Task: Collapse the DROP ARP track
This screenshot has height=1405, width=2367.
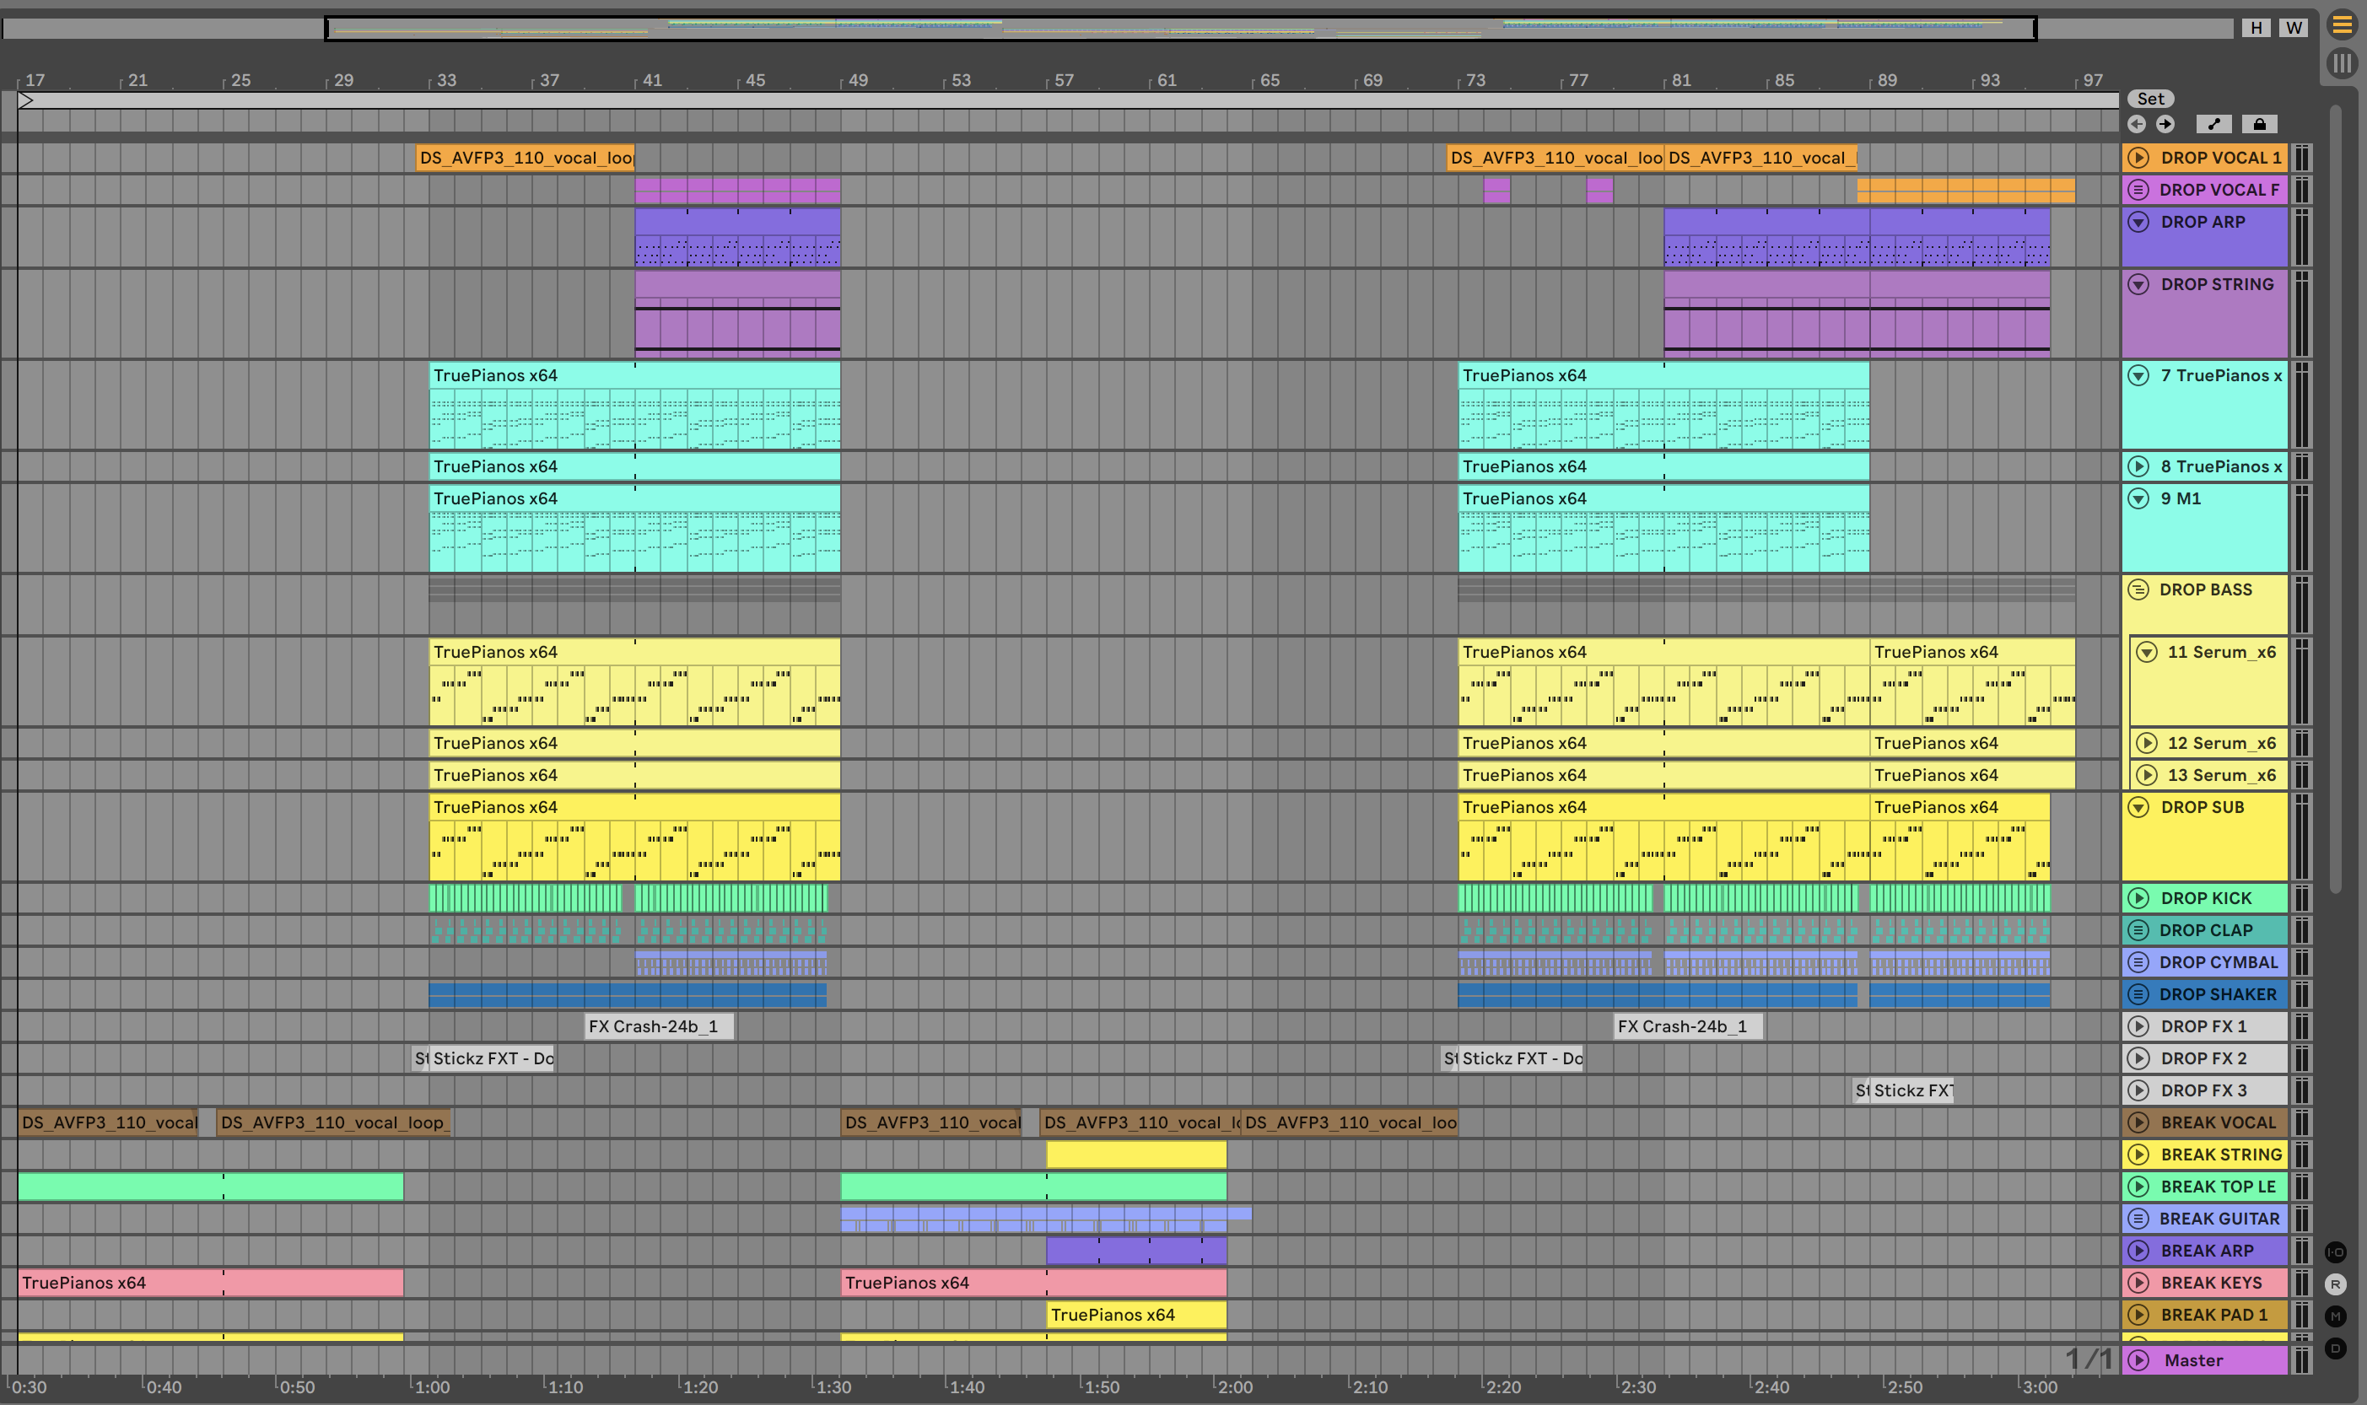Action: 2138,222
